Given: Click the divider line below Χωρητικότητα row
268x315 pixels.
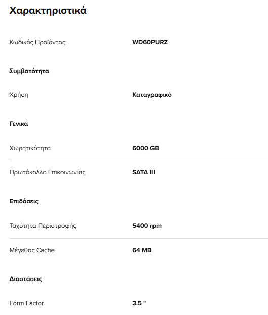Looking at the screenshot, I should click(139, 161).
